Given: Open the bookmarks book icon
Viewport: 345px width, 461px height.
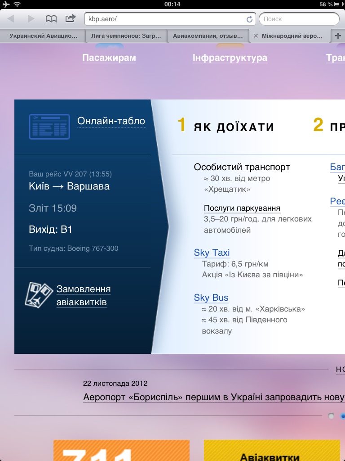Looking at the screenshot, I should (51, 19).
